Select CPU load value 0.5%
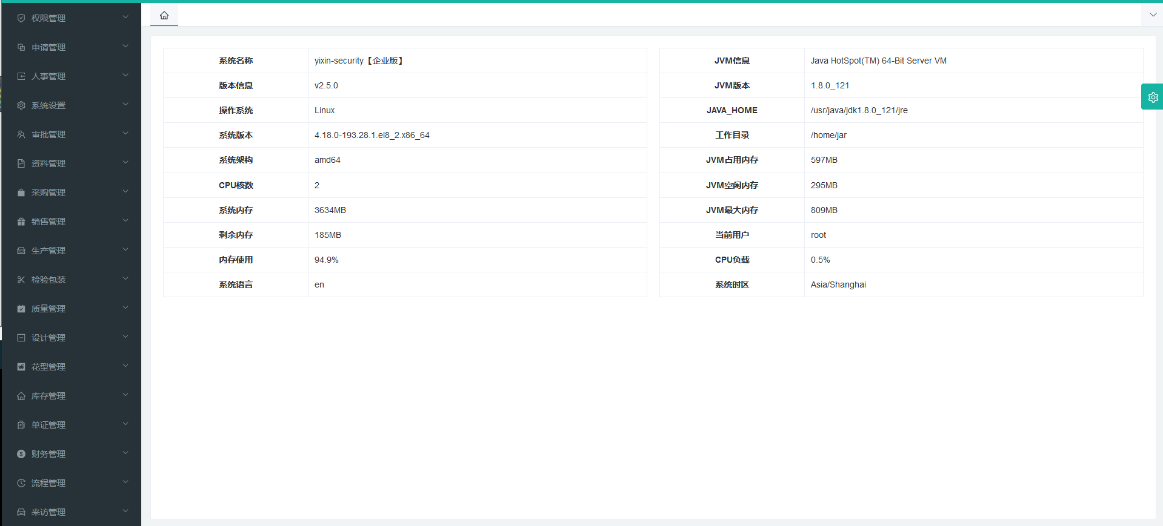The height and width of the screenshot is (526, 1163). (x=821, y=260)
